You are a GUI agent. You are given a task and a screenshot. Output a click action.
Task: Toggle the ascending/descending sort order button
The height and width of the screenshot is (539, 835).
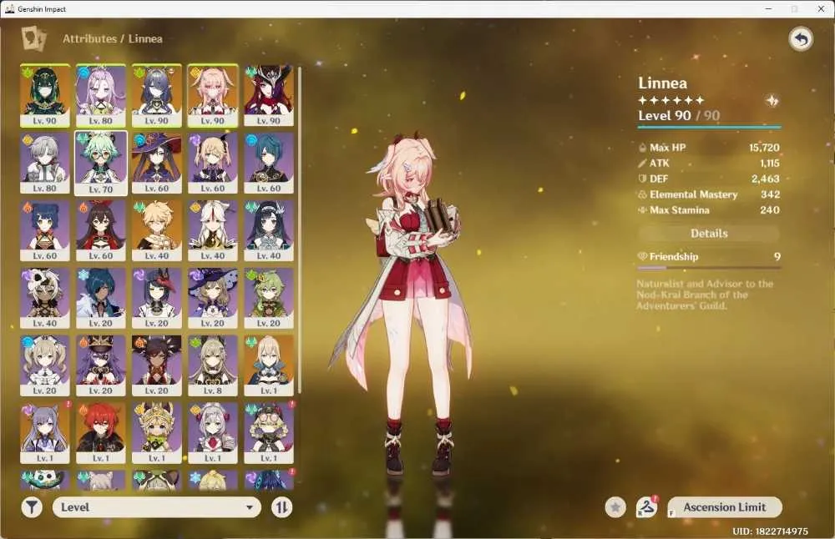[x=281, y=507]
